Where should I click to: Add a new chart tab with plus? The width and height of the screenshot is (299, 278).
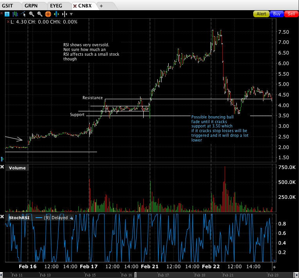(x=101, y=6)
